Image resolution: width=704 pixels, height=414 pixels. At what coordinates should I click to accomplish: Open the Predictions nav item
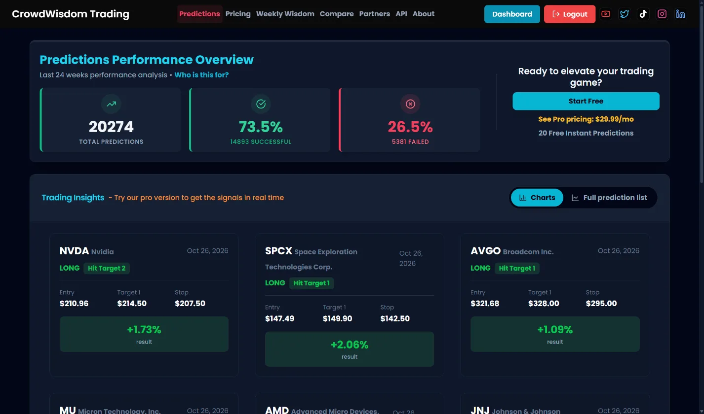click(199, 14)
